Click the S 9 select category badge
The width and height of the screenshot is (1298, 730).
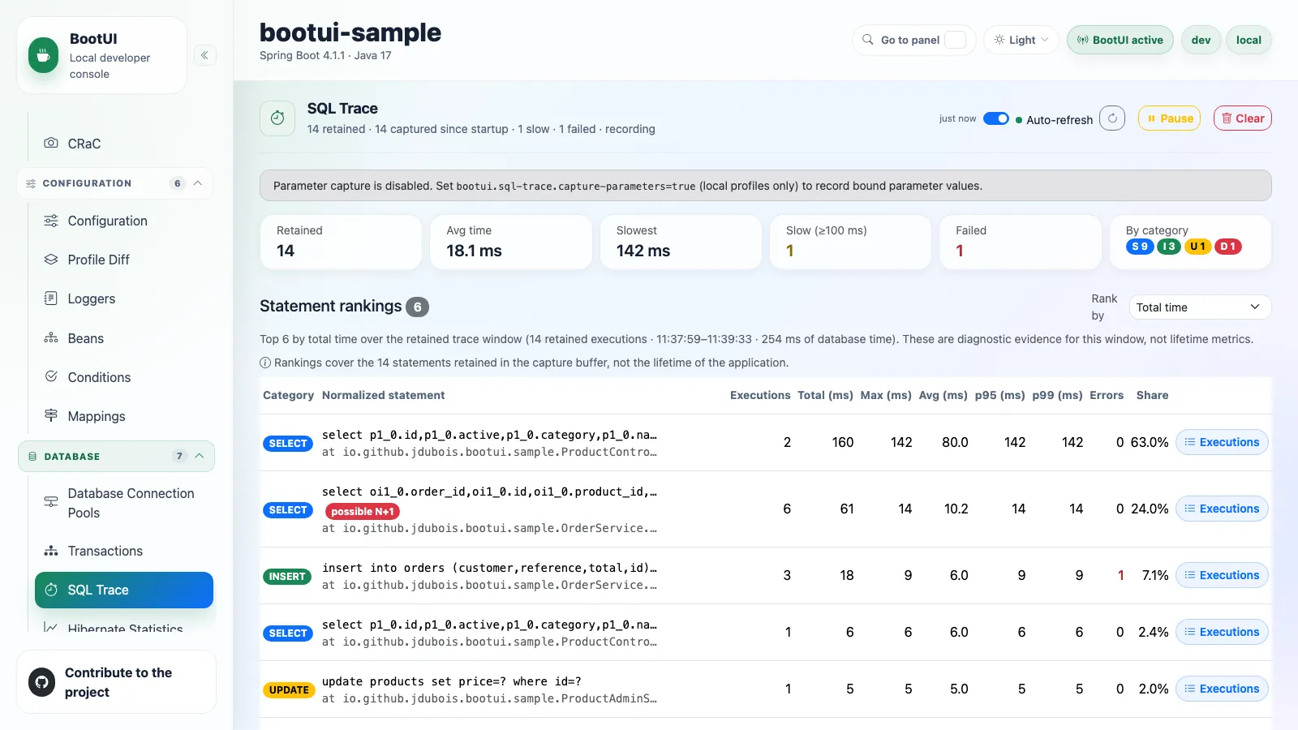click(1140, 247)
